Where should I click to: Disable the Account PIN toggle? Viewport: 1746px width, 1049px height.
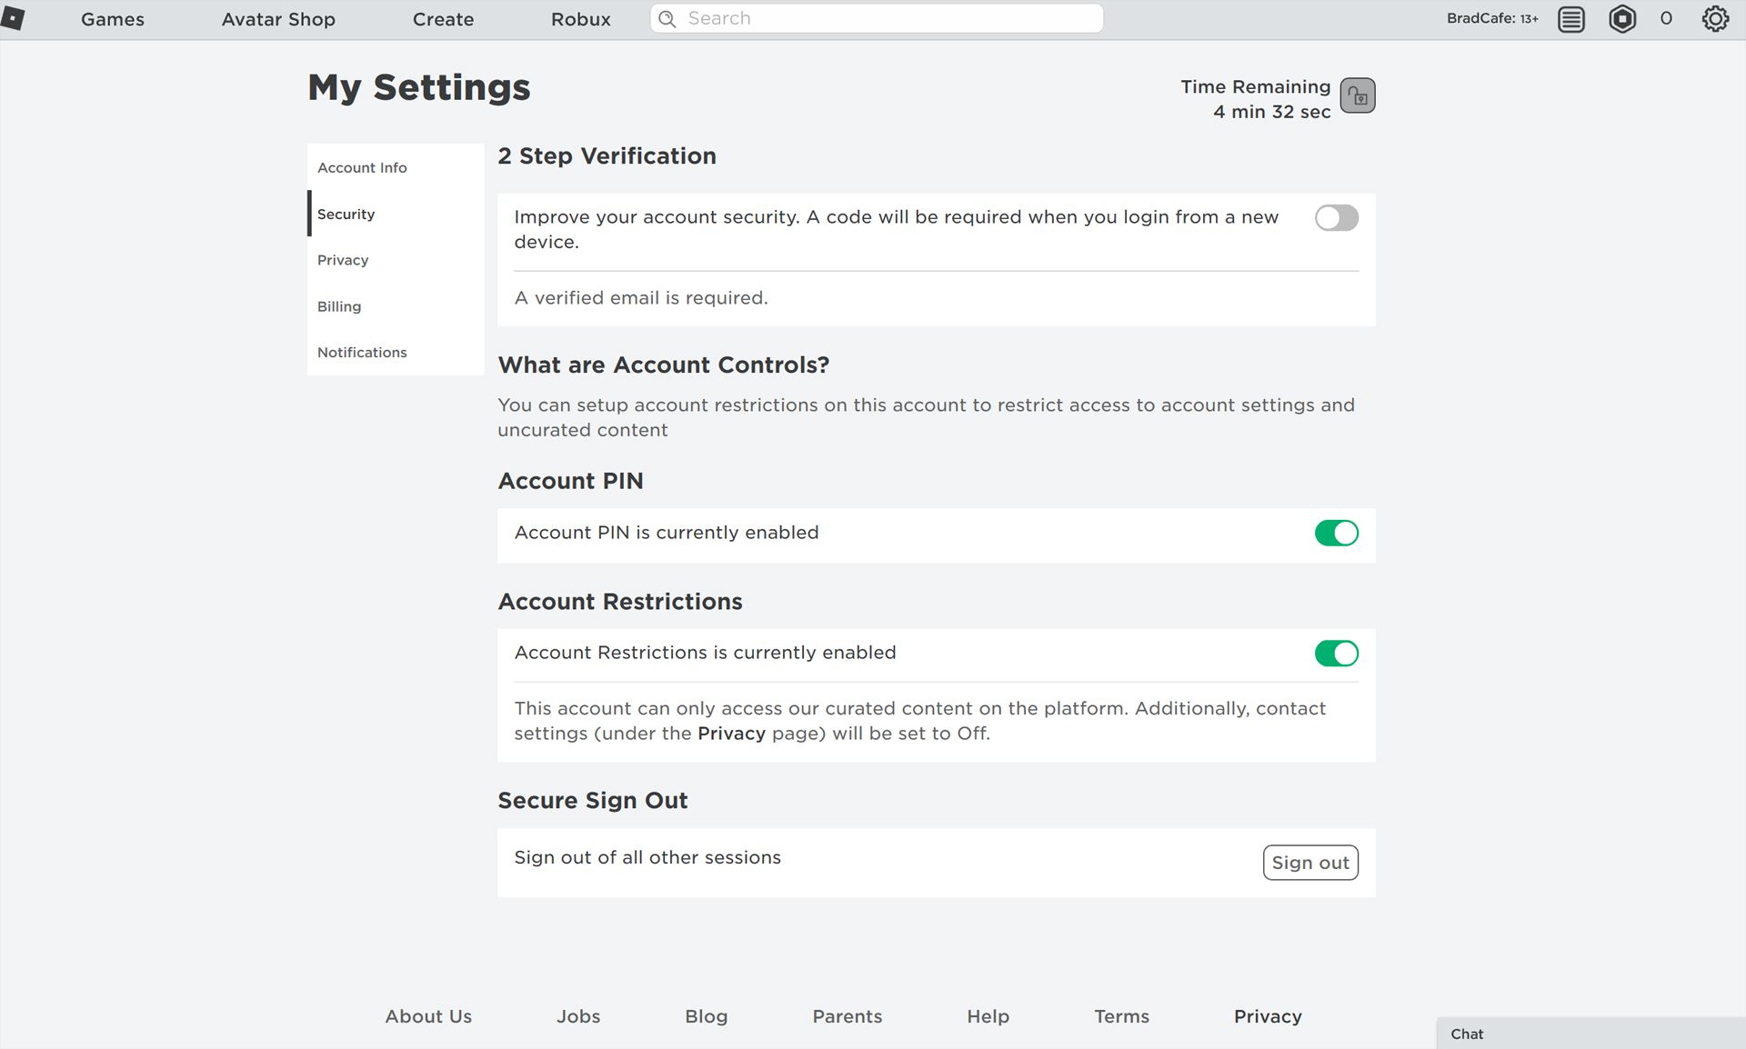pos(1336,533)
